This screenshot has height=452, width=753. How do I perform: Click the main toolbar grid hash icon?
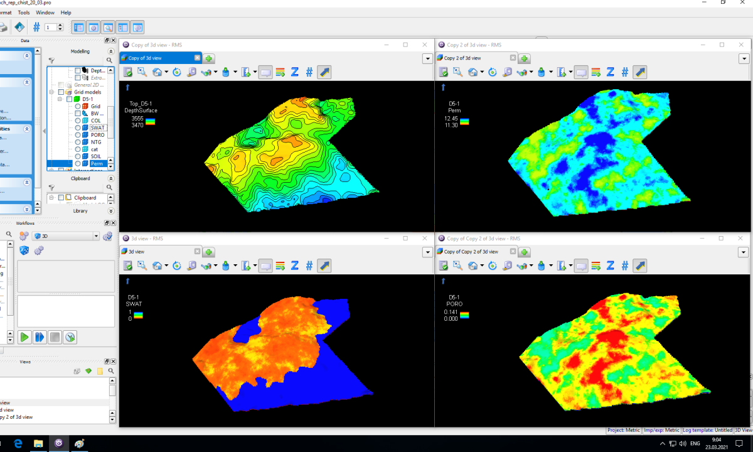point(36,27)
